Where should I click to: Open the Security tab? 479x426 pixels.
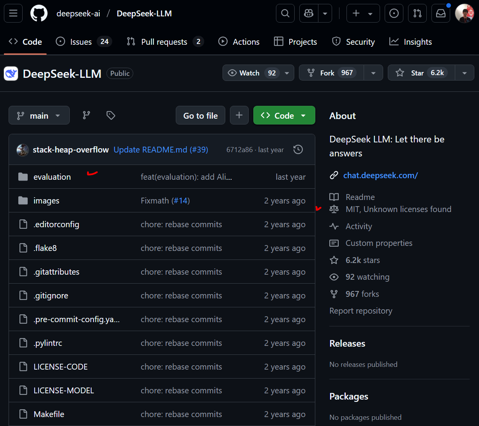(x=353, y=42)
